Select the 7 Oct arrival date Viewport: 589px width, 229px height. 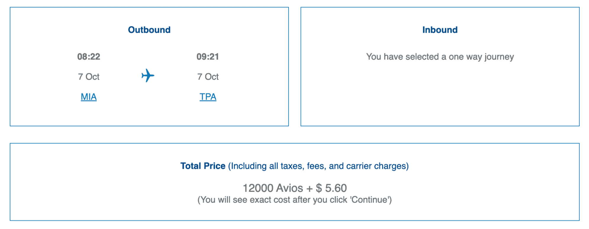[208, 76]
